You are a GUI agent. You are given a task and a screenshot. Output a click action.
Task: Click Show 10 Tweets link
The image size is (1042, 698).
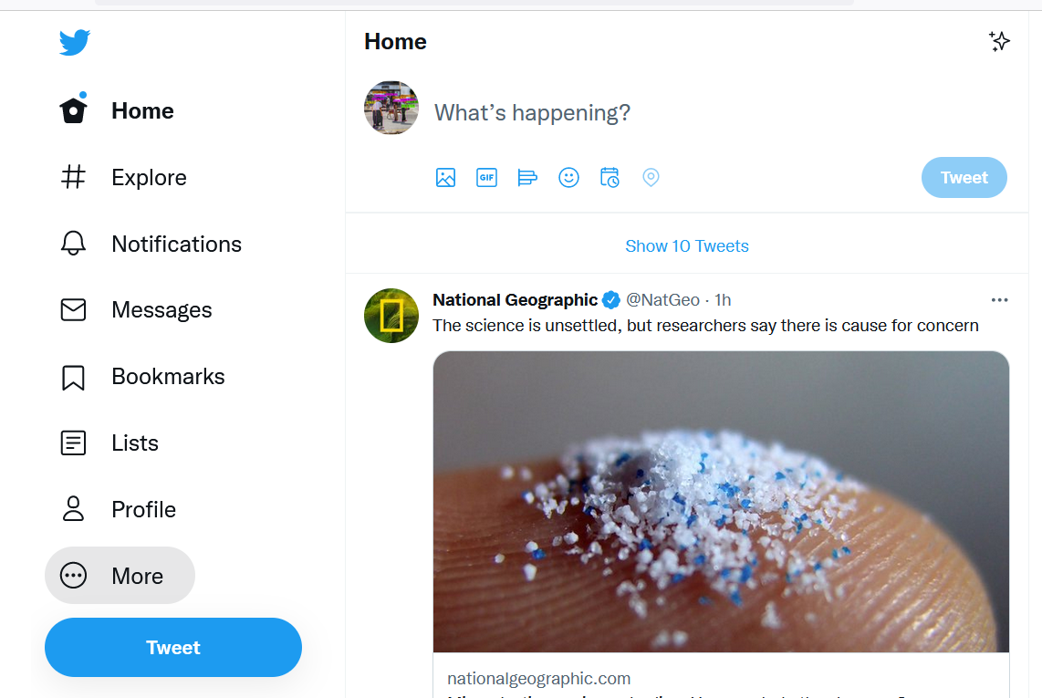coord(686,245)
